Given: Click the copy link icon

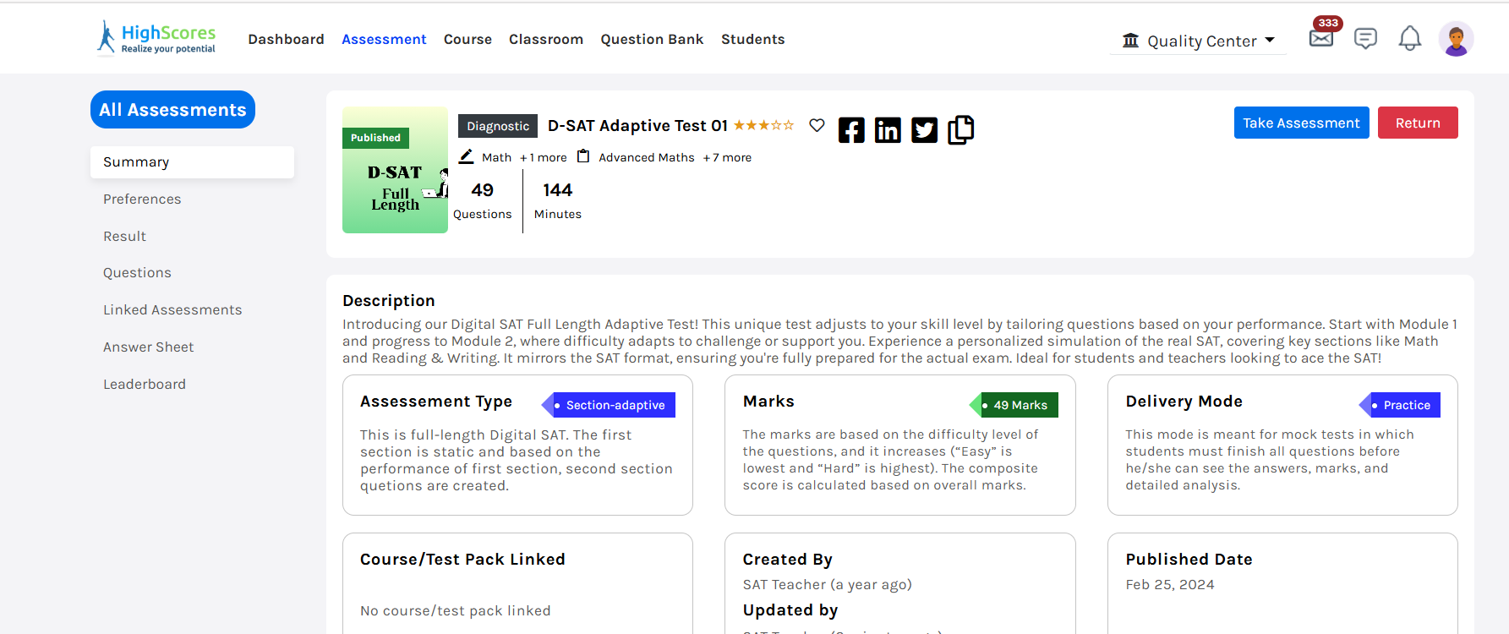Looking at the screenshot, I should pyautogui.click(x=960, y=130).
